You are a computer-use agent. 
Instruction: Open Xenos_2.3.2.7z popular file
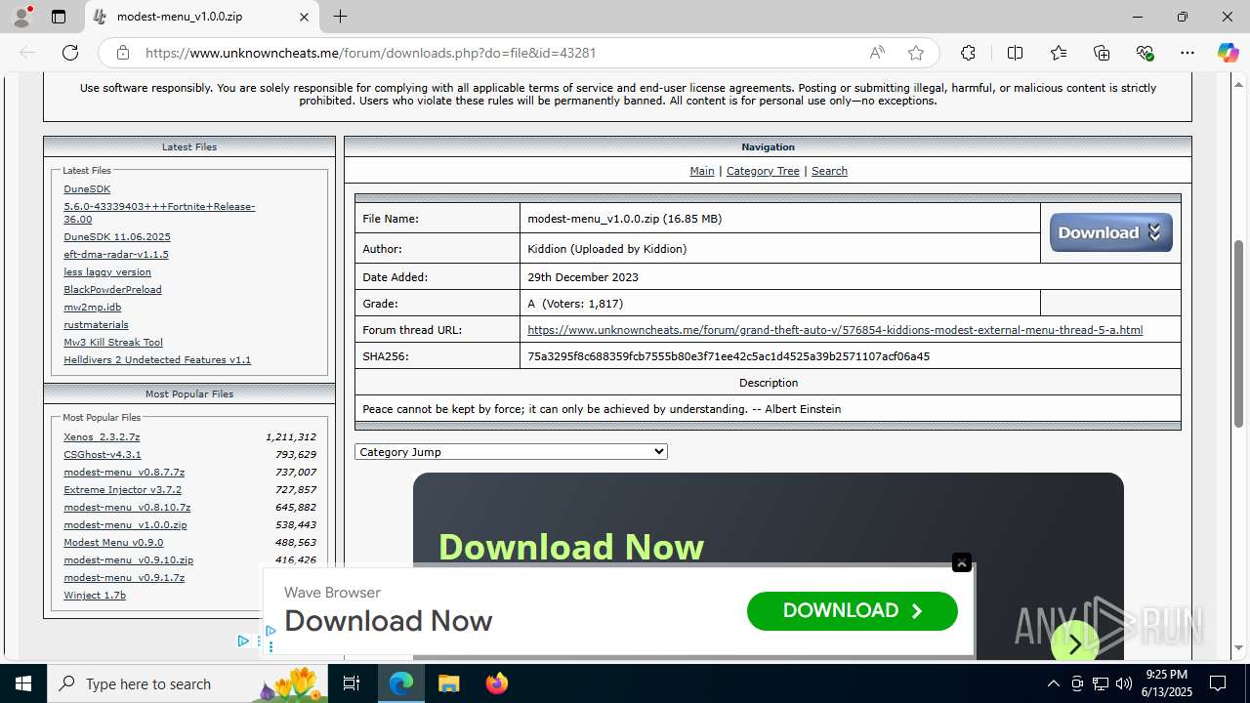(102, 436)
